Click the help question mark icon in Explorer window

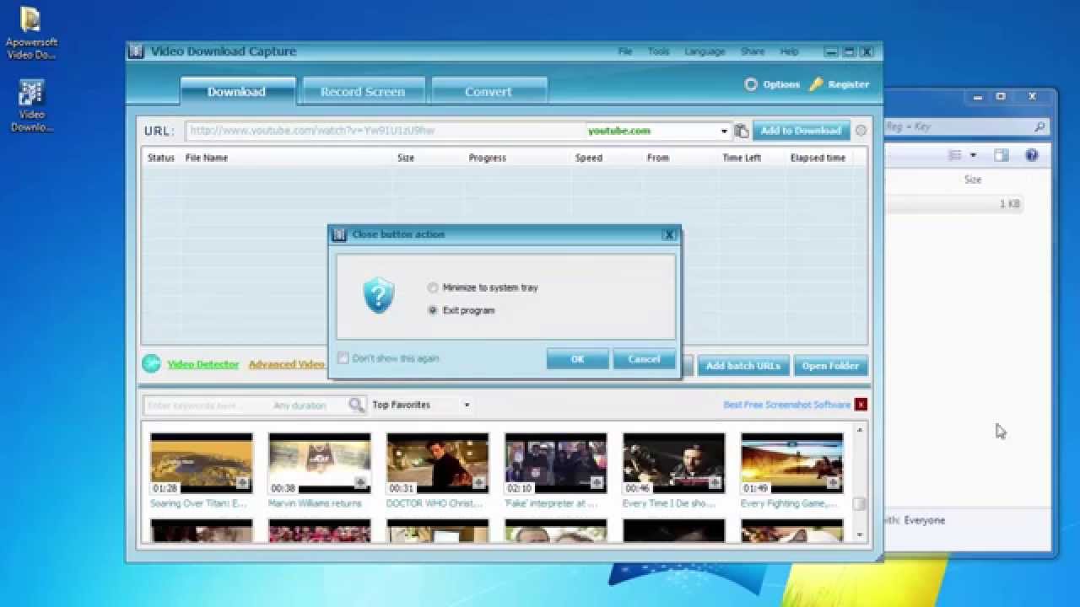(x=1031, y=155)
